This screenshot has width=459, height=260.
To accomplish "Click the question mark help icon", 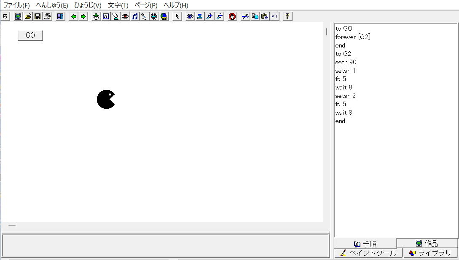I will 287,16.
